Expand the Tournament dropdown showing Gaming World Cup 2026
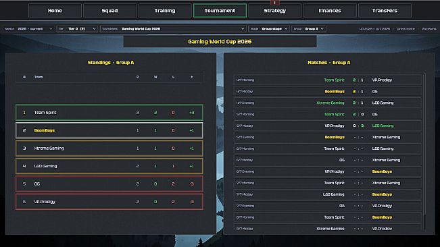The image size is (440, 247). 173,29
